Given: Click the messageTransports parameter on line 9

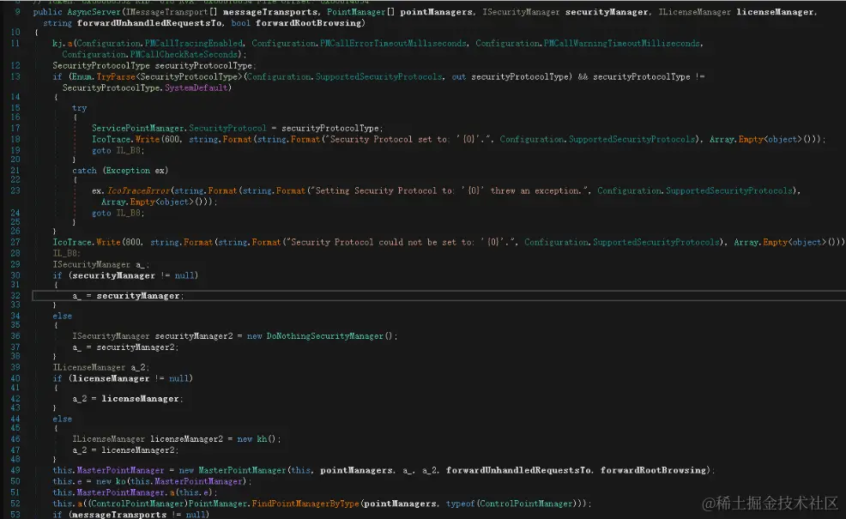Looking at the screenshot, I should click(x=270, y=12).
